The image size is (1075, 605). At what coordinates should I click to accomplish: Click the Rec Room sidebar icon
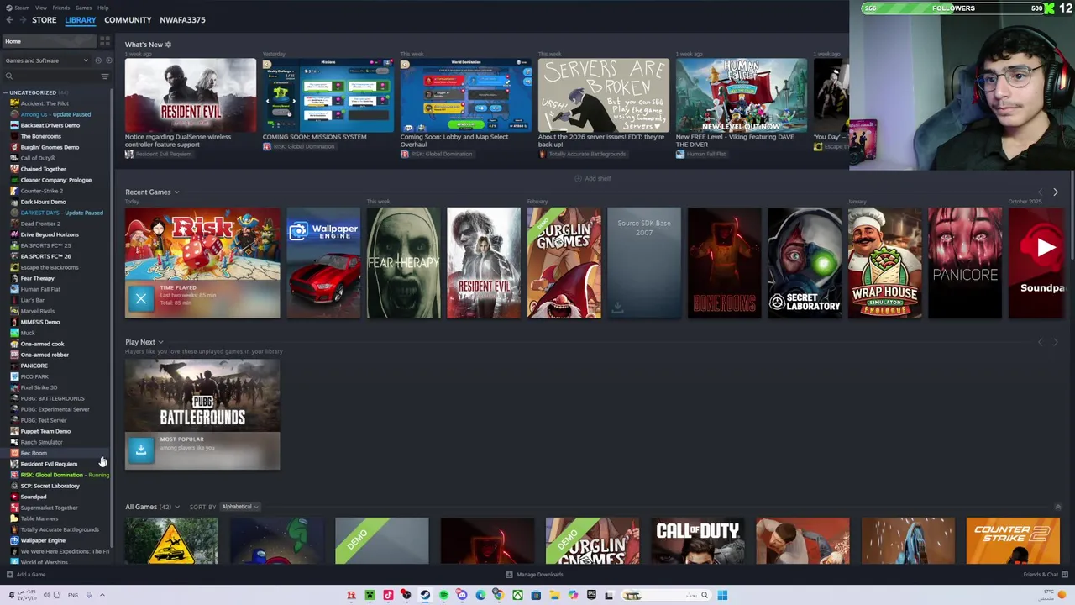(14, 453)
